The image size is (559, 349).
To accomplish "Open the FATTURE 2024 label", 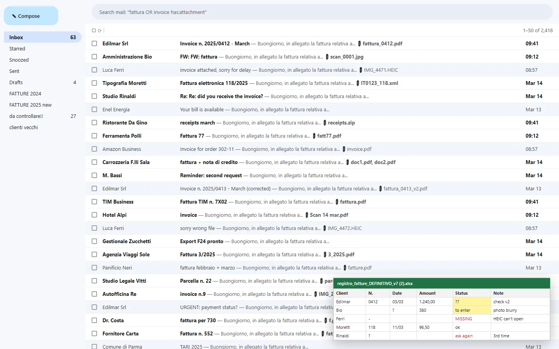I will (43, 93).
